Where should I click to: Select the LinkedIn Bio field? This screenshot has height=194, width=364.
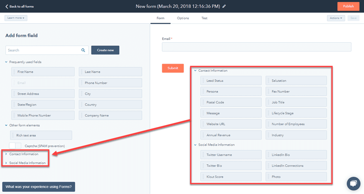coord(296,155)
